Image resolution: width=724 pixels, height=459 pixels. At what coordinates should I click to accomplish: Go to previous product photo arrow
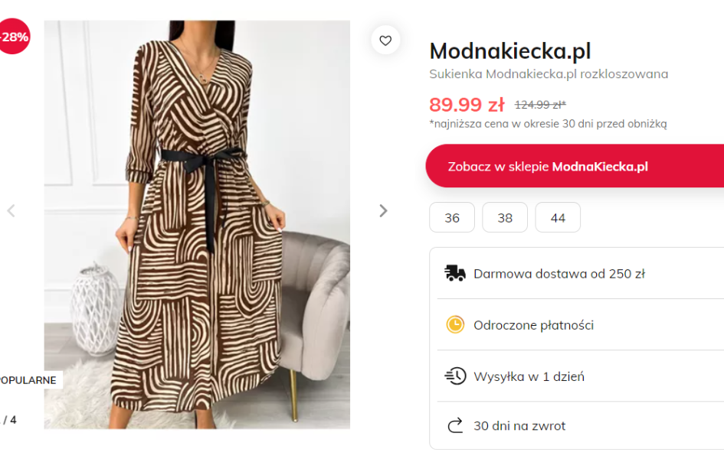click(11, 210)
